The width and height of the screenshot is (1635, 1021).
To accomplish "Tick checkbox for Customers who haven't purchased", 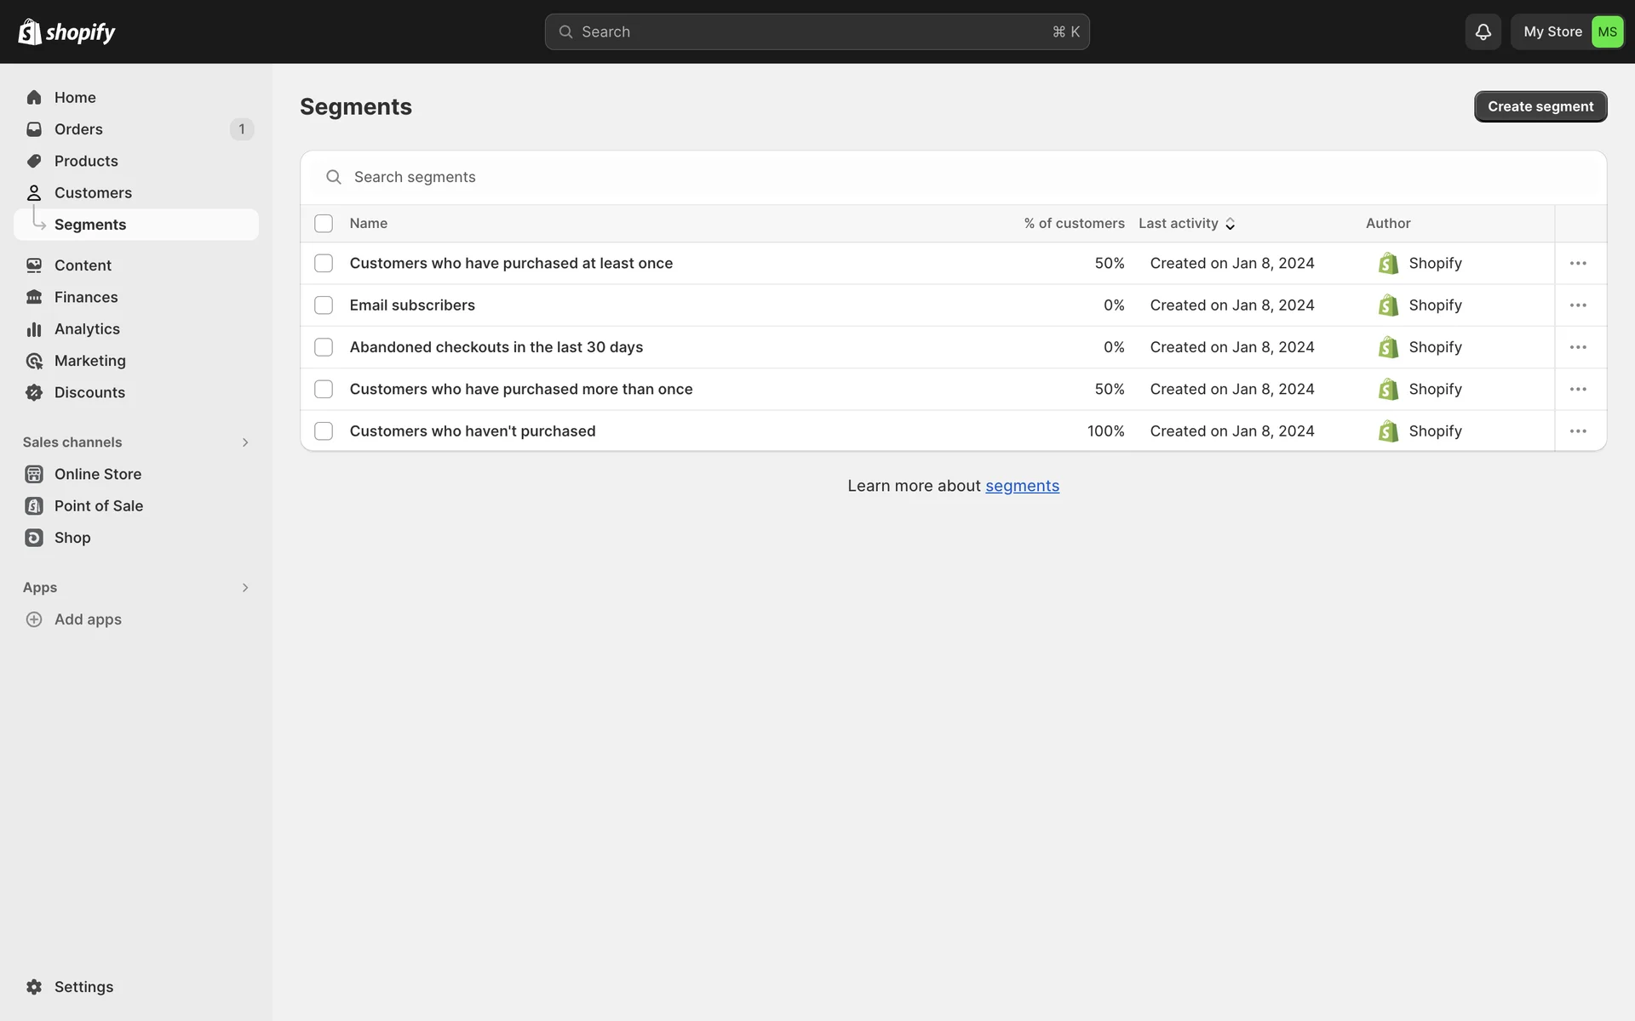I will [x=324, y=431].
